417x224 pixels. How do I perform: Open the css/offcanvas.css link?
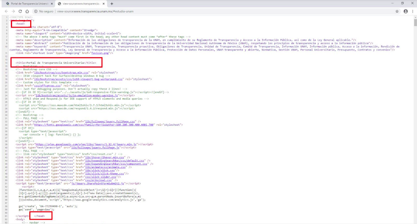click(x=47, y=86)
